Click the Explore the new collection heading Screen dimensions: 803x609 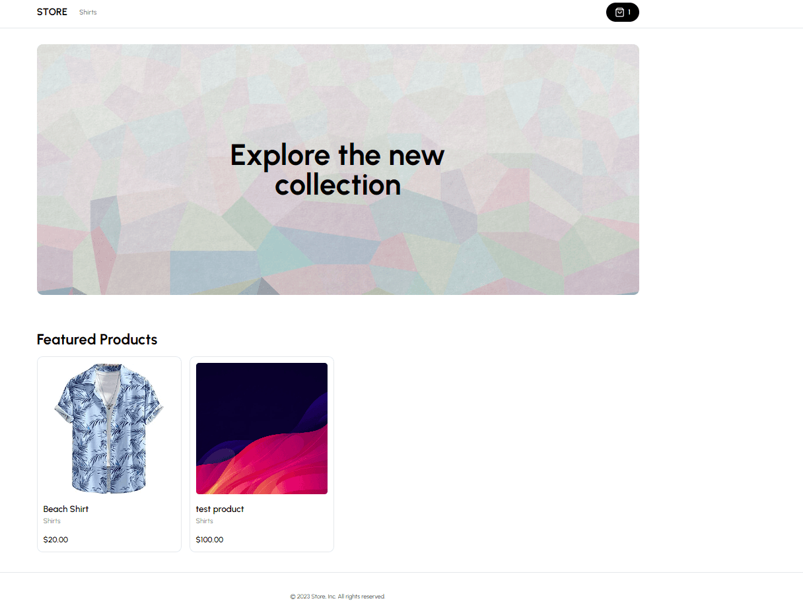(x=337, y=170)
